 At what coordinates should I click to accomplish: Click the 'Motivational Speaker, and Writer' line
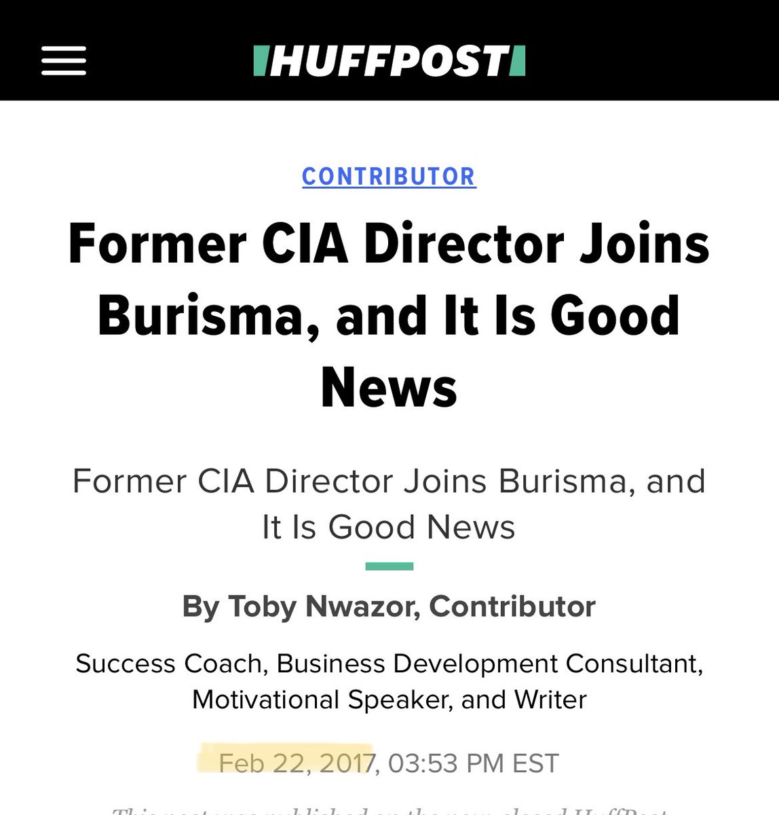tap(389, 700)
